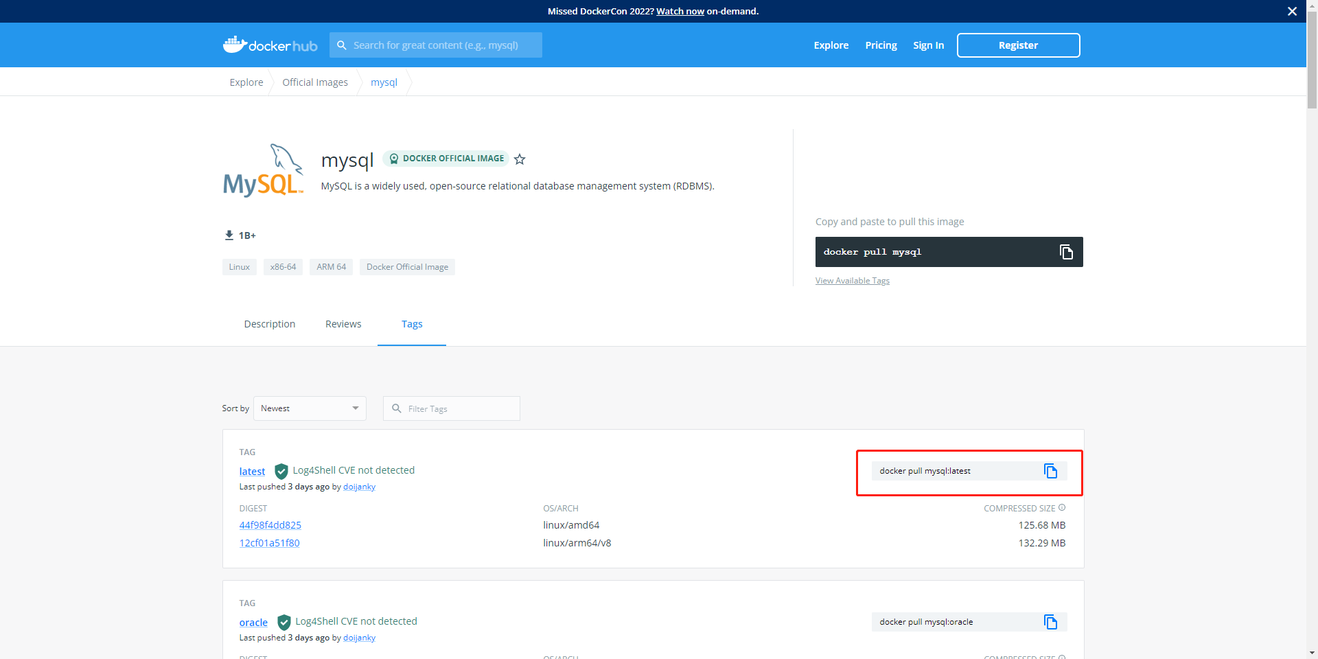
Task: Open digest 44f98f4dd825
Action: pyautogui.click(x=270, y=525)
